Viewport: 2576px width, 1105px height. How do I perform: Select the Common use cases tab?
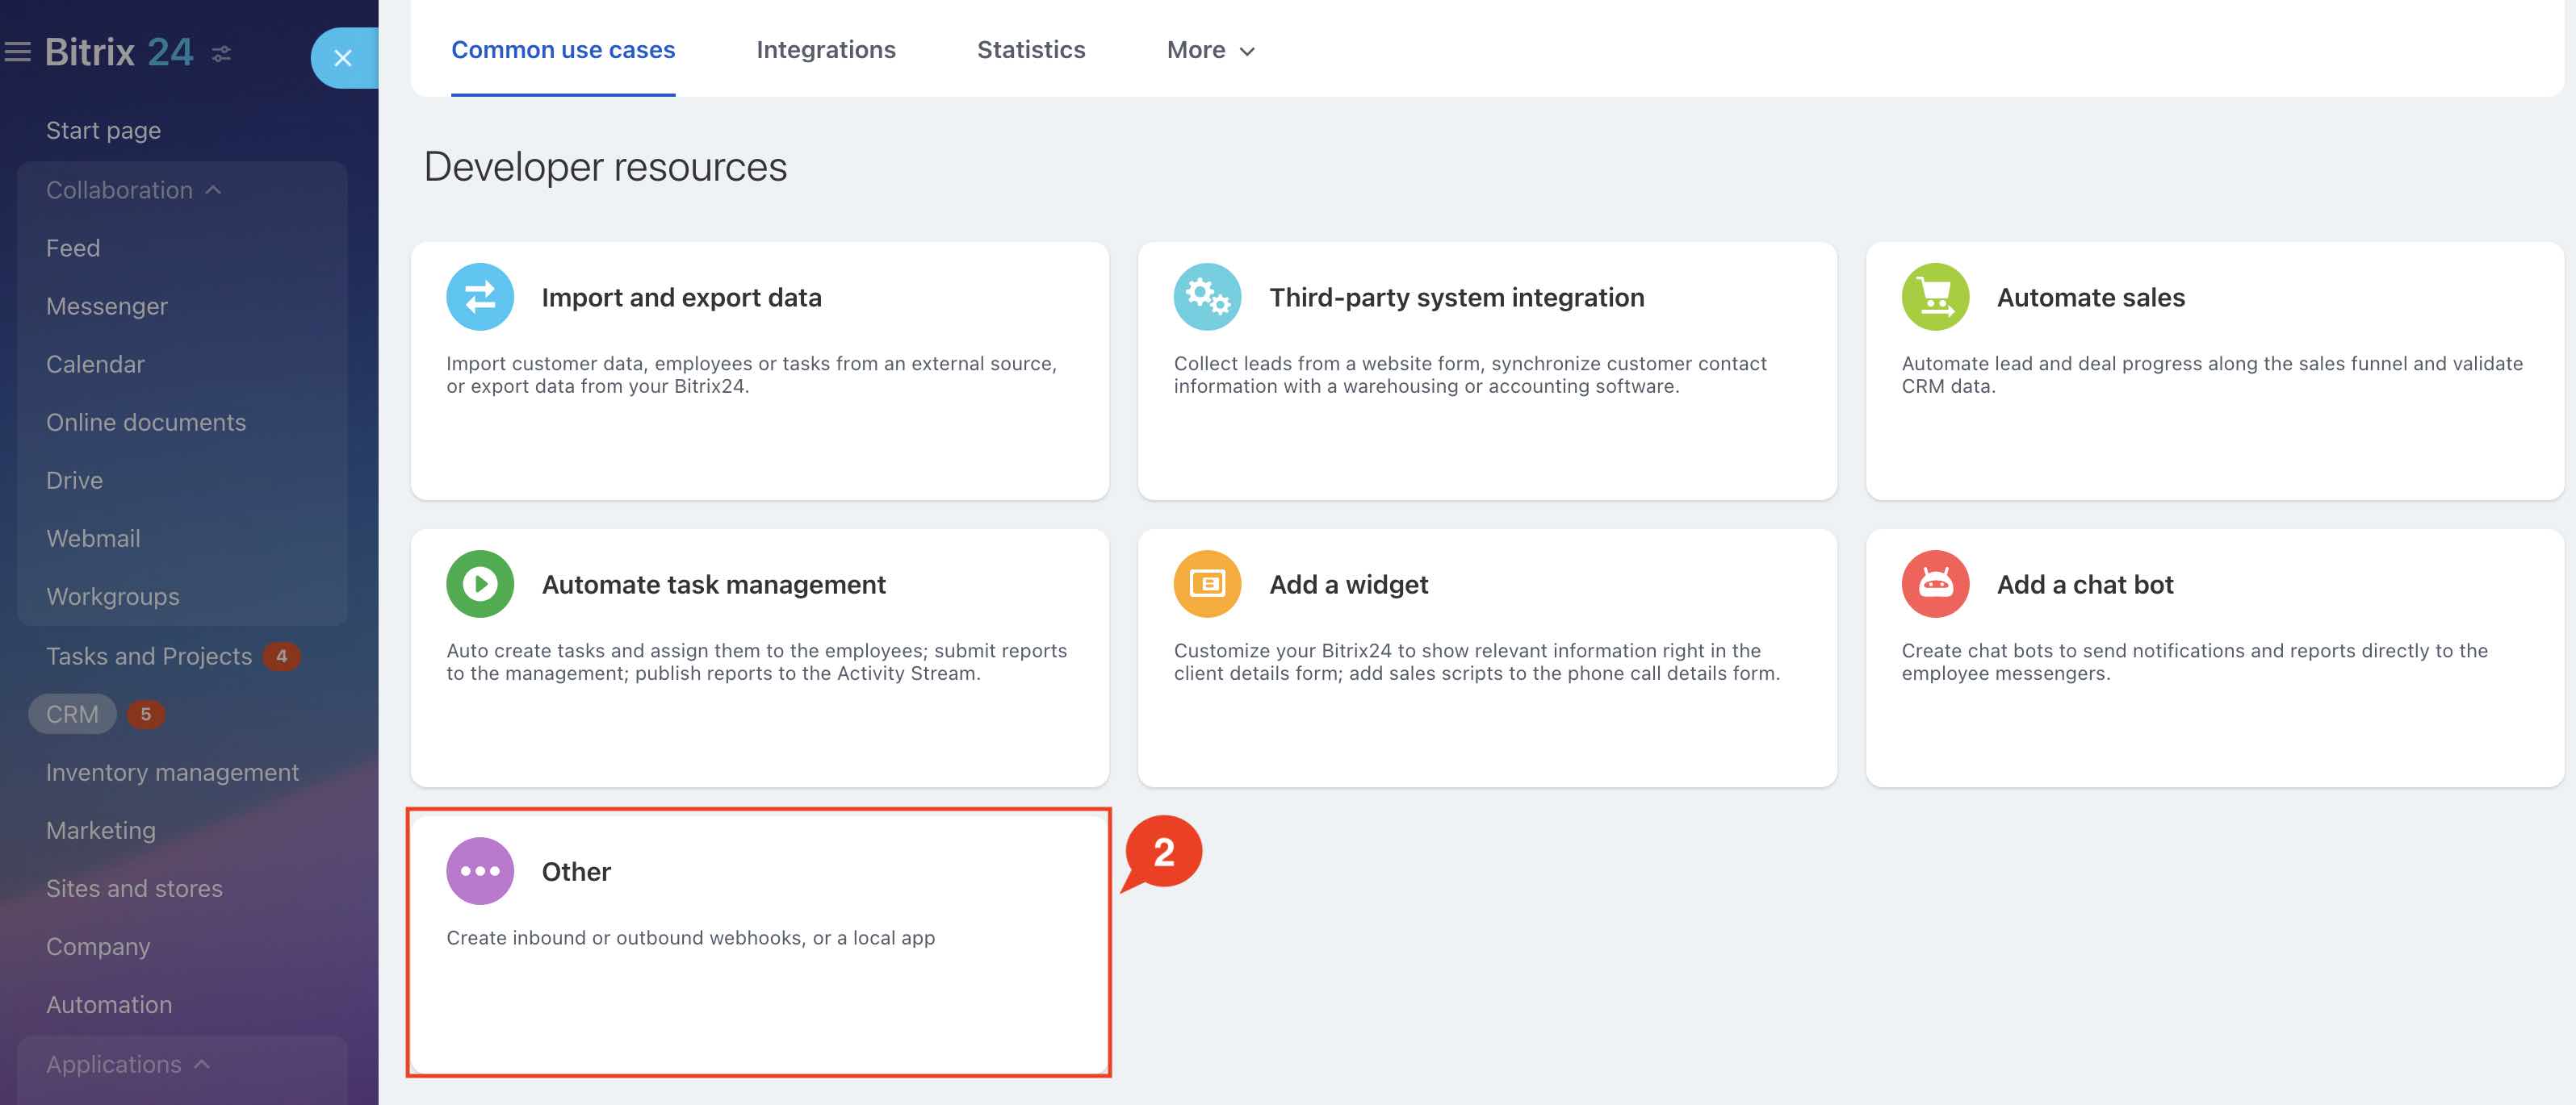click(563, 50)
